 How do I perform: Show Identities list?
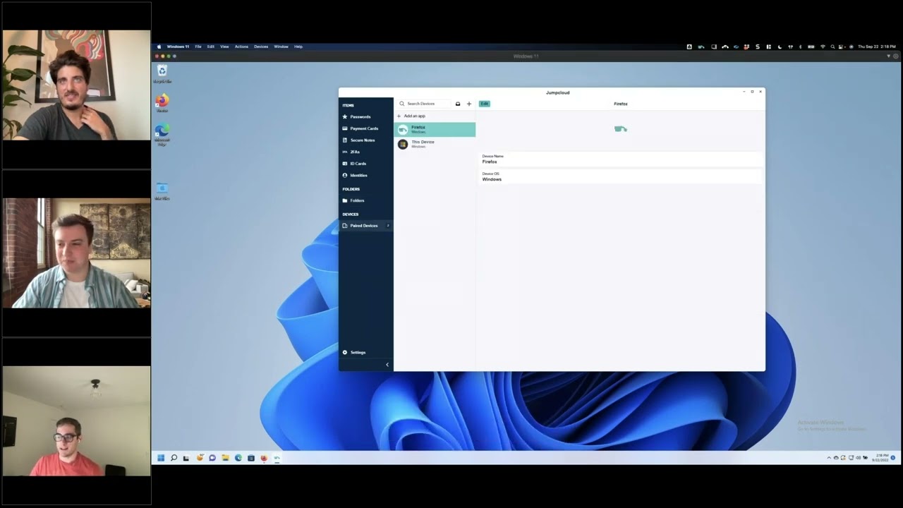click(365, 175)
